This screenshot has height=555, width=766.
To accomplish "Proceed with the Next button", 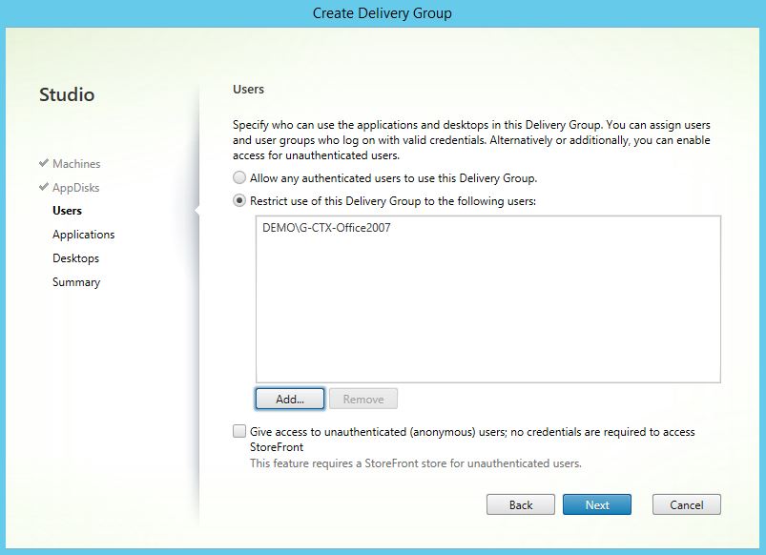I will tap(597, 504).
